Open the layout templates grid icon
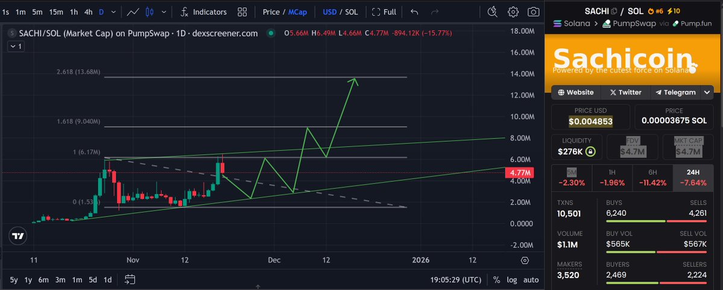The width and height of the screenshot is (723, 290). [x=242, y=12]
